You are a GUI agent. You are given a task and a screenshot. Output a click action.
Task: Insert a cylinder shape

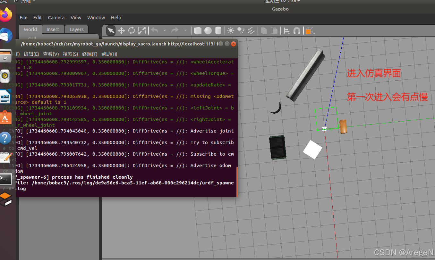[218, 30]
